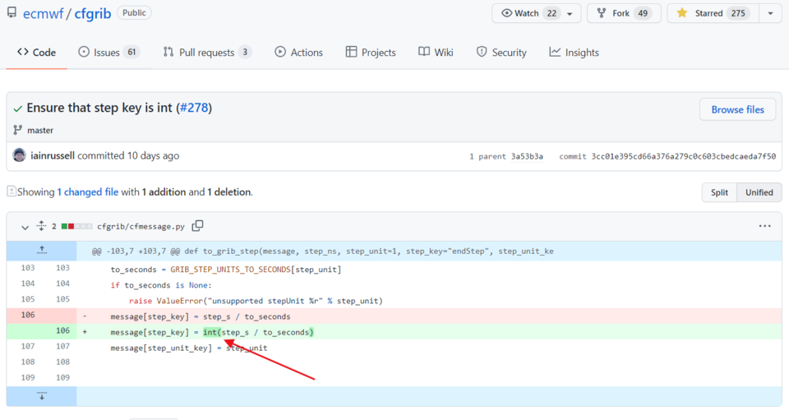Star button for the cfgrib repo

(x=713, y=13)
